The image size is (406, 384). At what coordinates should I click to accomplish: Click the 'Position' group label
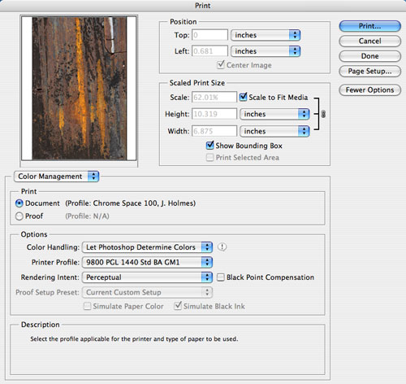click(x=184, y=22)
